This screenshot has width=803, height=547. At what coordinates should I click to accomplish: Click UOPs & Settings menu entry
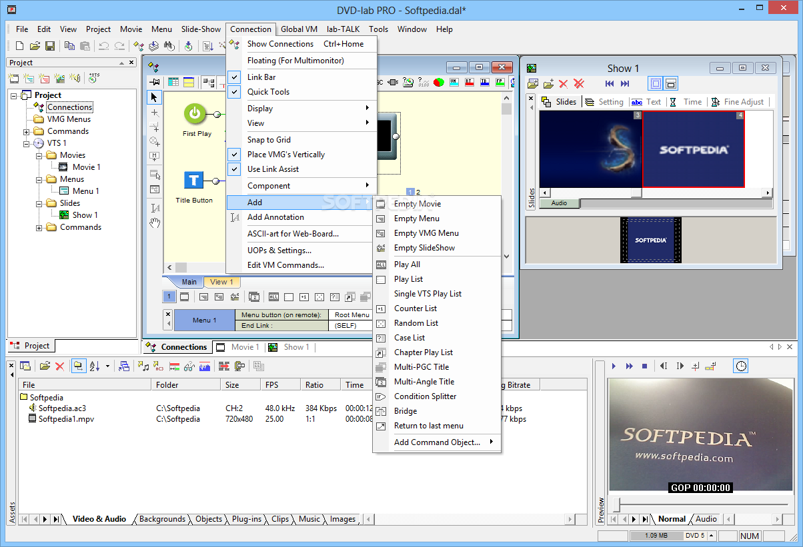coord(301,251)
